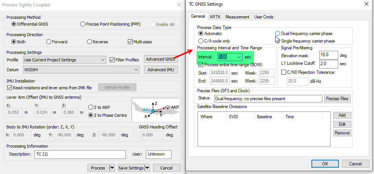Click the End seconds field 244666.0
Image resolution: width=374 pixels, height=174 pixels.
click(219, 81)
